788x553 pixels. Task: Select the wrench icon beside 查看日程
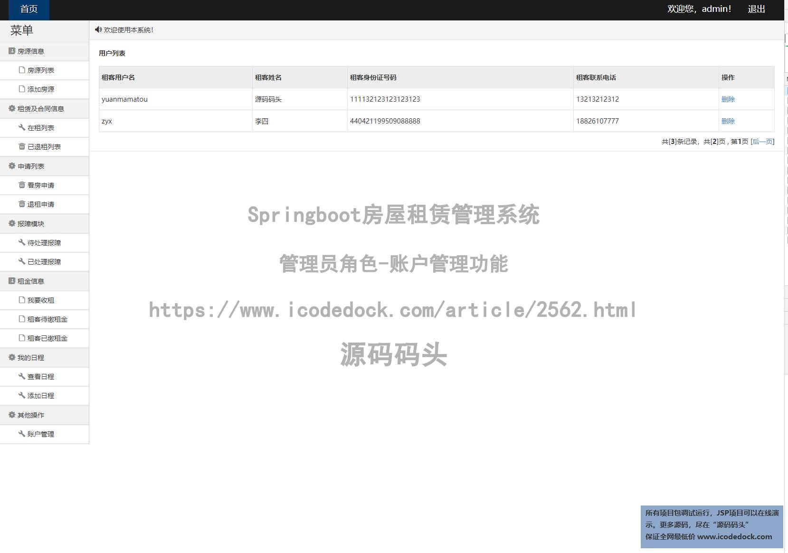coord(21,376)
